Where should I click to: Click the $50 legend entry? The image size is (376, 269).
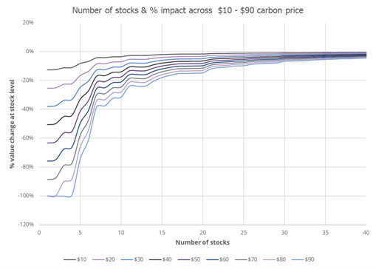tap(189, 259)
